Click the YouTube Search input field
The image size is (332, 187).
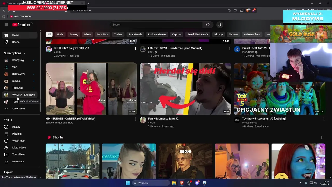(x=156, y=25)
